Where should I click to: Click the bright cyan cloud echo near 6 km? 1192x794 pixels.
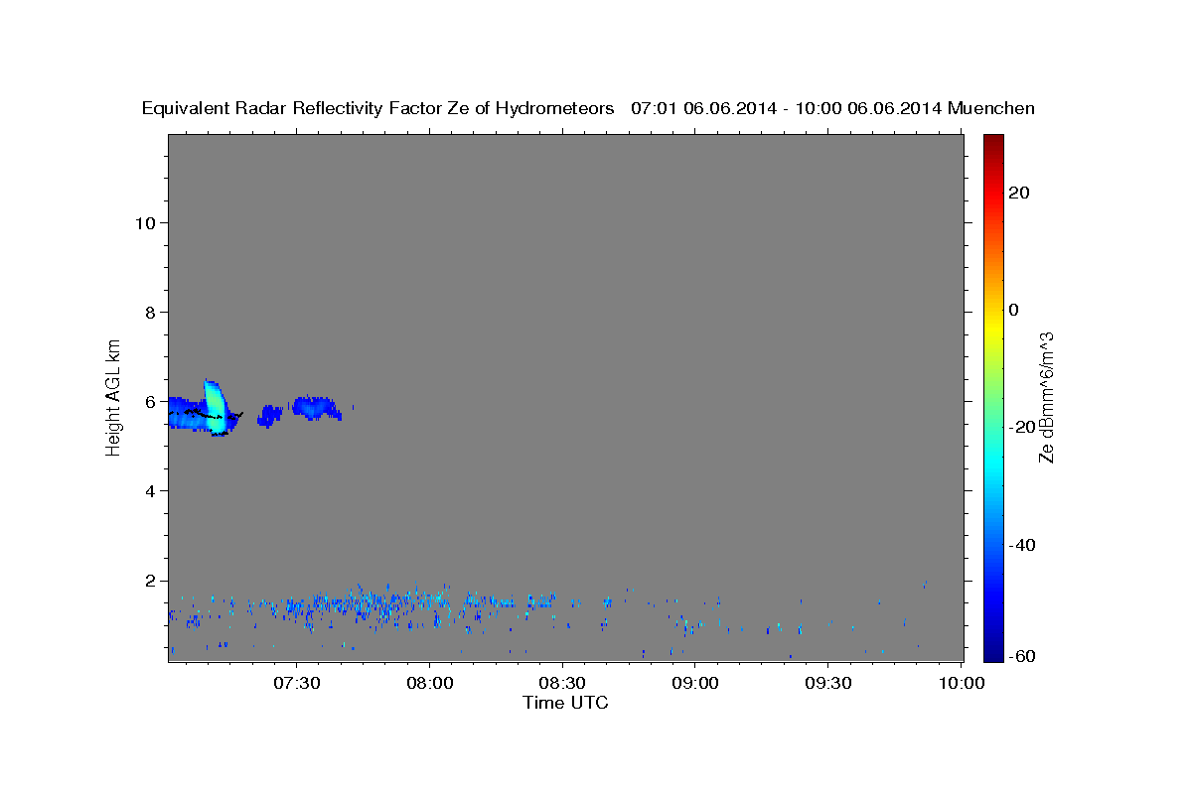[x=215, y=407]
